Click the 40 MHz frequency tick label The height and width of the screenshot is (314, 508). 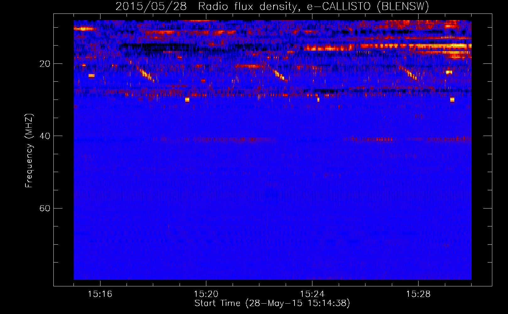point(45,136)
